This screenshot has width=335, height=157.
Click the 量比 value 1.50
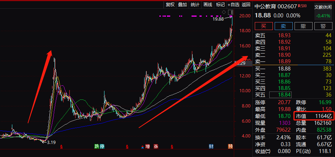click(x=327, y=110)
